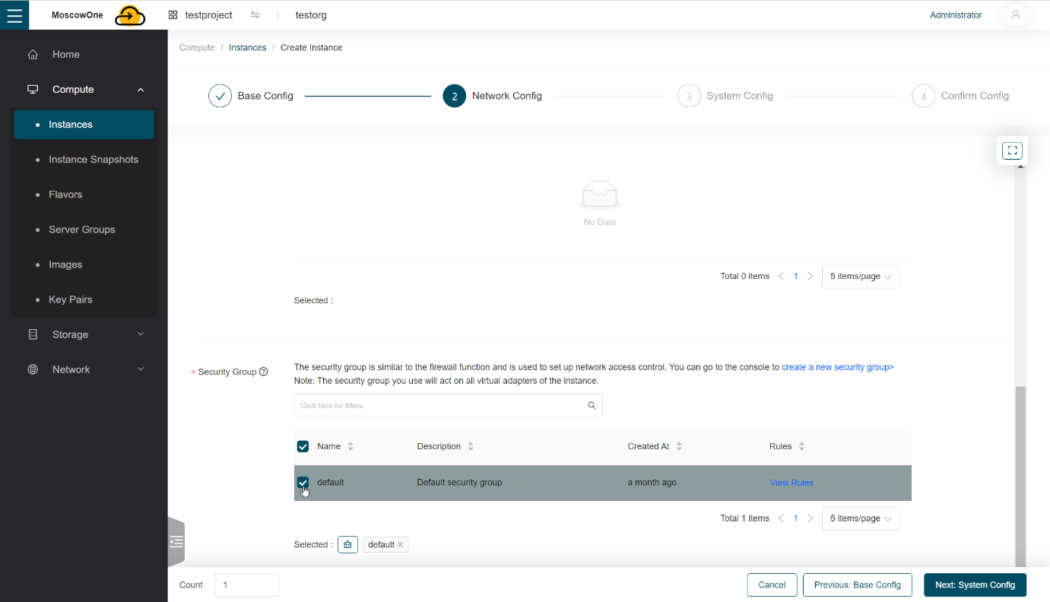Click the user avatar icon

[1015, 15]
